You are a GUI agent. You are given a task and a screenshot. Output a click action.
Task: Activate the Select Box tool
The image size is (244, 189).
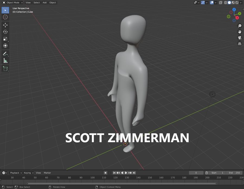tap(5, 10)
